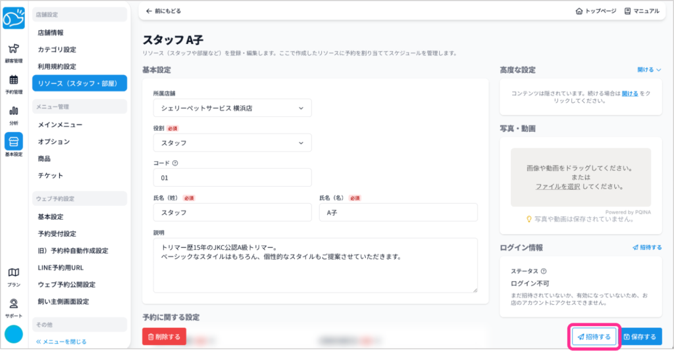Image resolution: width=674 pixels, height=351 pixels.
Task: Open the プラン map icon
Action: (13, 275)
